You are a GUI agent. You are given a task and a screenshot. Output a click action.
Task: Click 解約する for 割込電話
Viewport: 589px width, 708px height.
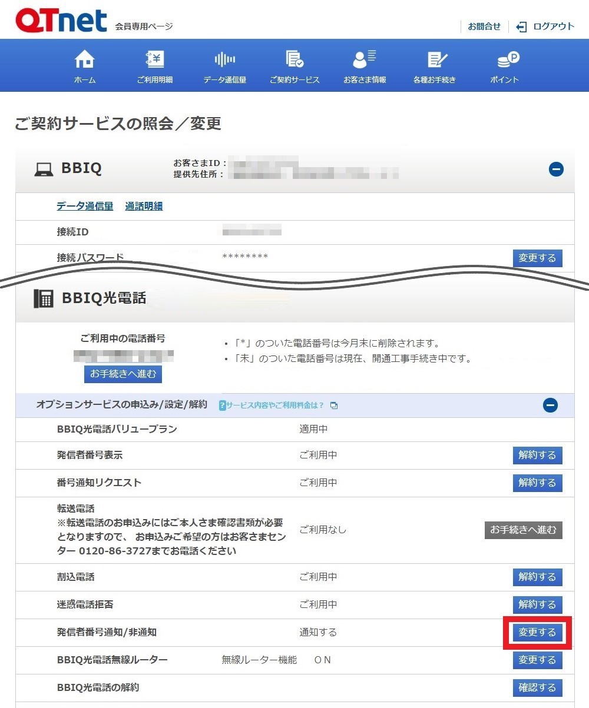click(537, 577)
